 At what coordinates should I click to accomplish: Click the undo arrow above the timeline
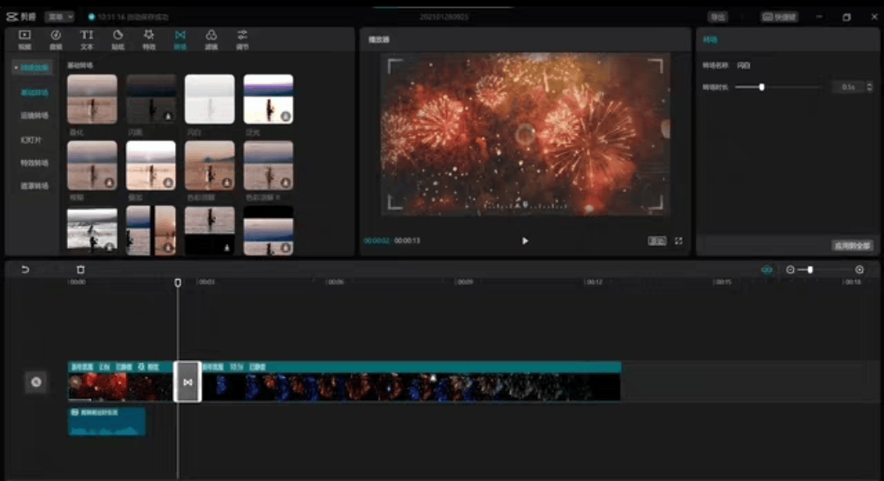(25, 269)
